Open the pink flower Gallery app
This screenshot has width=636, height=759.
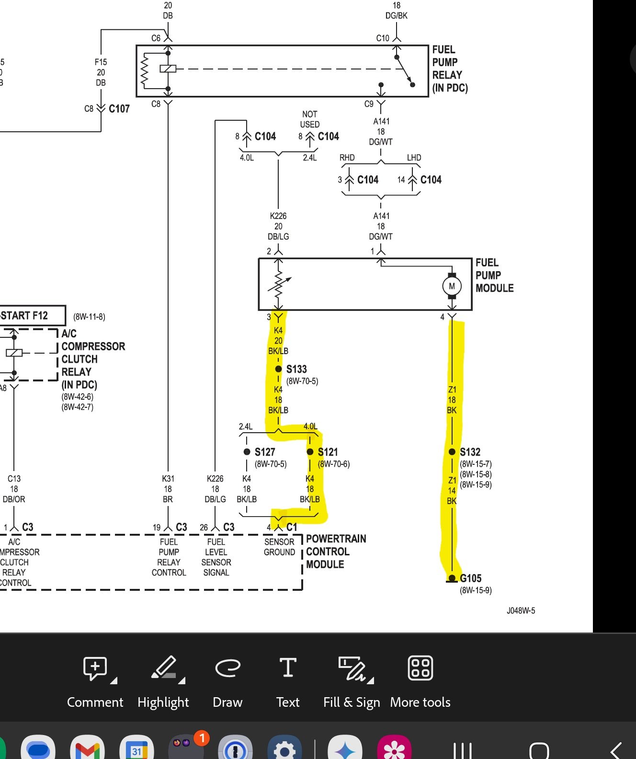pyautogui.click(x=395, y=749)
